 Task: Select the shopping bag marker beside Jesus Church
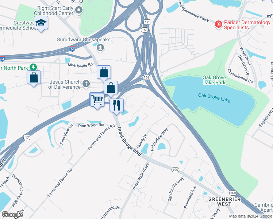[111, 88]
